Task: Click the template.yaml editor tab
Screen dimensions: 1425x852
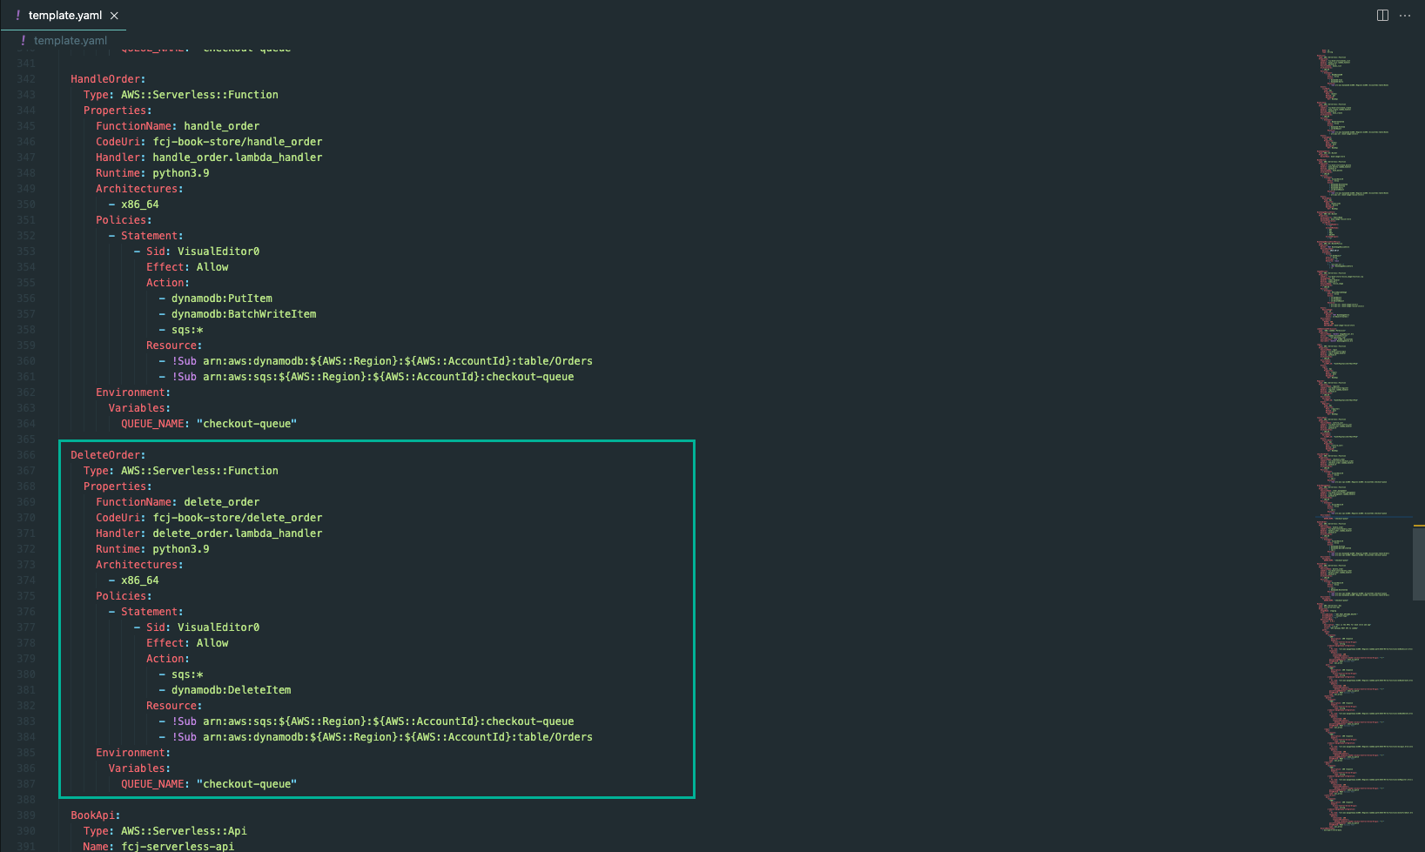Action: pyautogui.click(x=64, y=15)
